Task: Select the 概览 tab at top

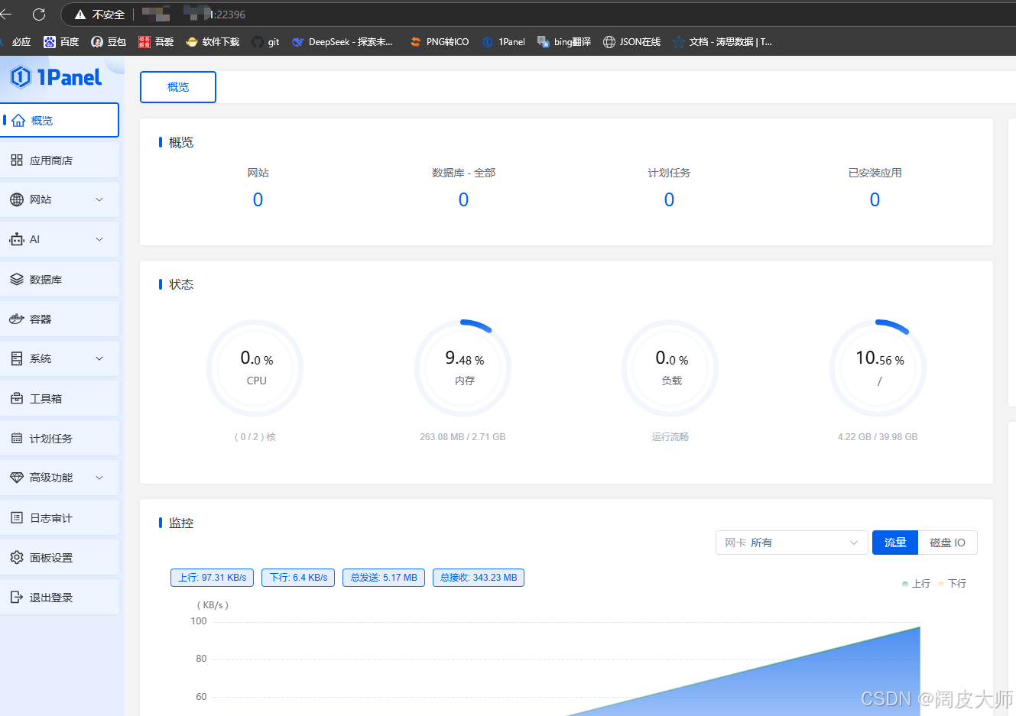Action: coord(178,87)
